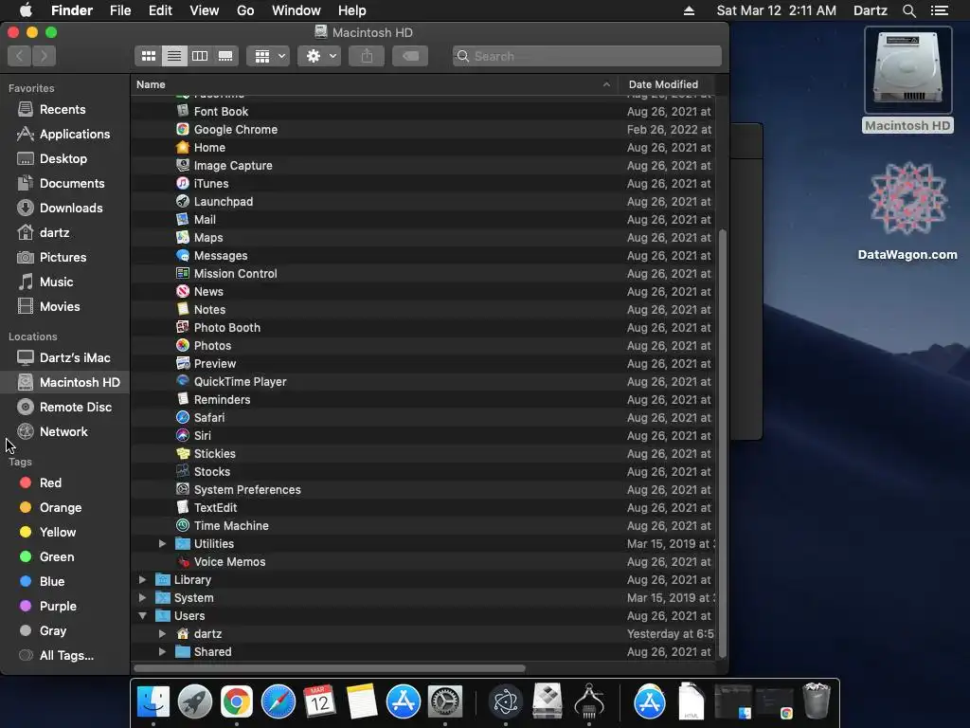
Task: Open Trash in the Dock
Action: pyautogui.click(x=816, y=701)
